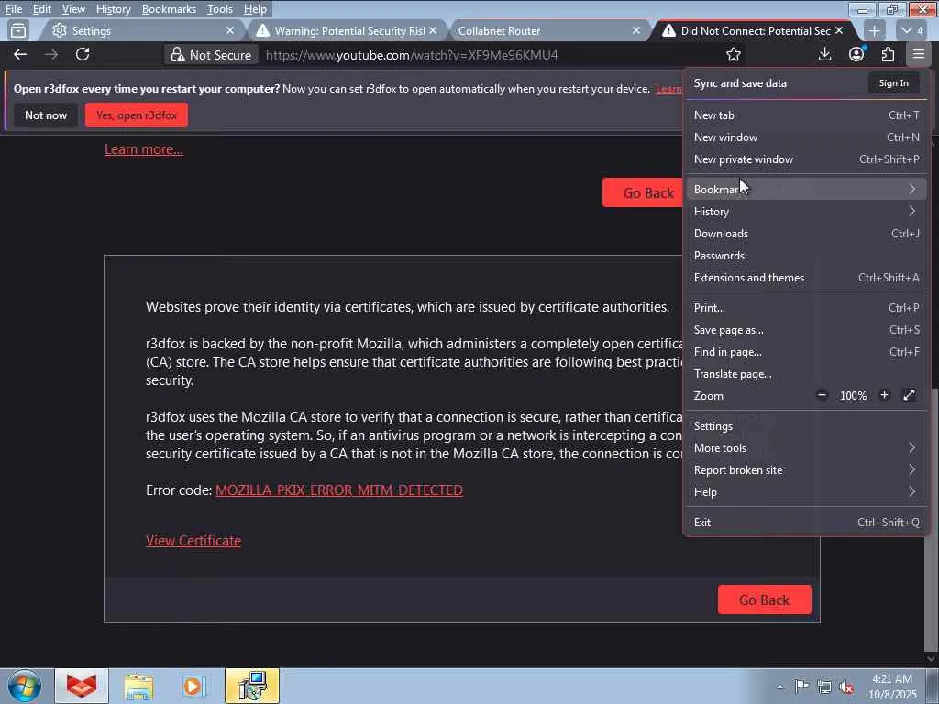Select Exit from the menu
Viewport: 939px width, 704px height.
806,522
